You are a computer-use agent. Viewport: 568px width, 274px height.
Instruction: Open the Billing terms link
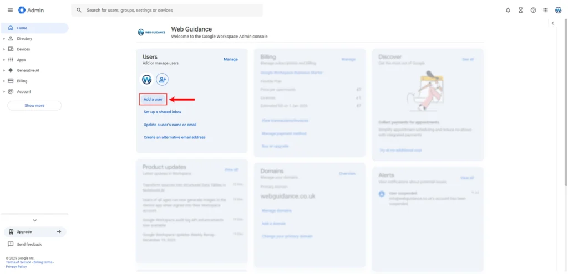coord(43,262)
